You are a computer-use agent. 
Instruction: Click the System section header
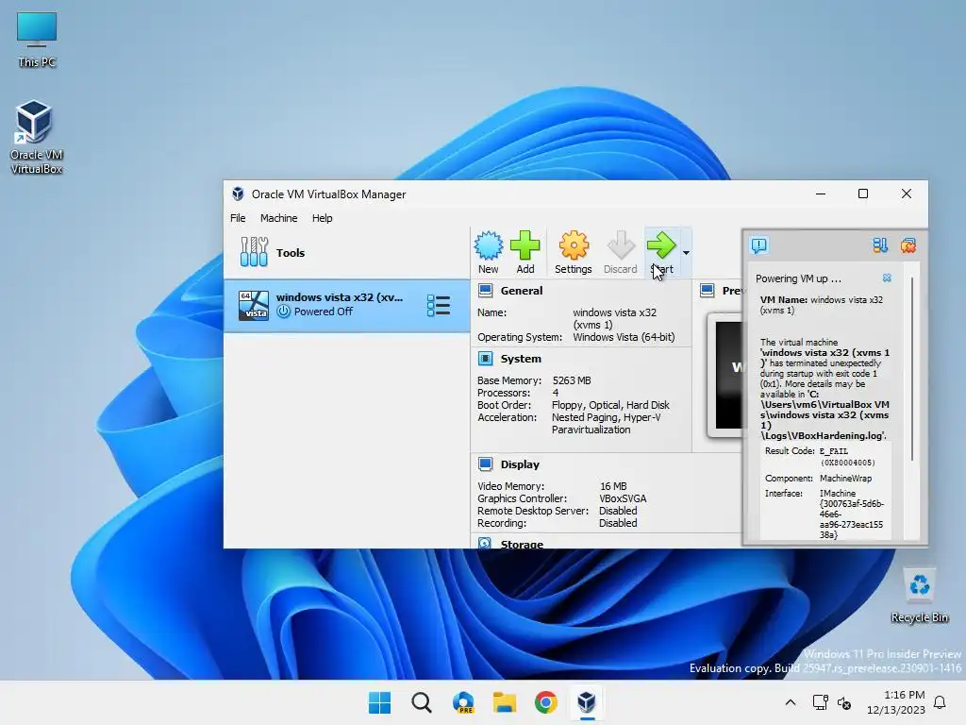pyautogui.click(x=521, y=359)
